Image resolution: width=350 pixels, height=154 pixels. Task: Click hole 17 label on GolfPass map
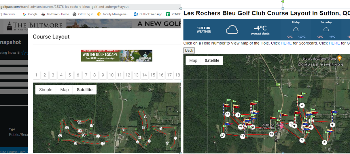[x=92, y=125]
